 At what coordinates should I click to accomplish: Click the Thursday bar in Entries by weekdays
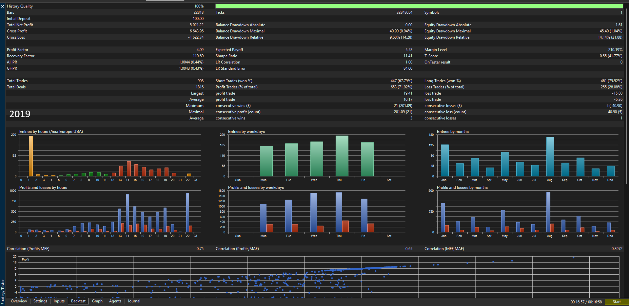tap(342, 156)
